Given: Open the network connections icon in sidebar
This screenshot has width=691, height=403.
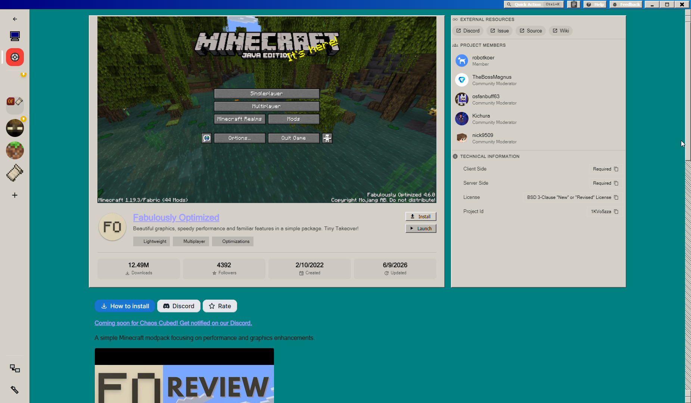Looking at the screenshot, I should pyautogui.click(x=15, y=369).
